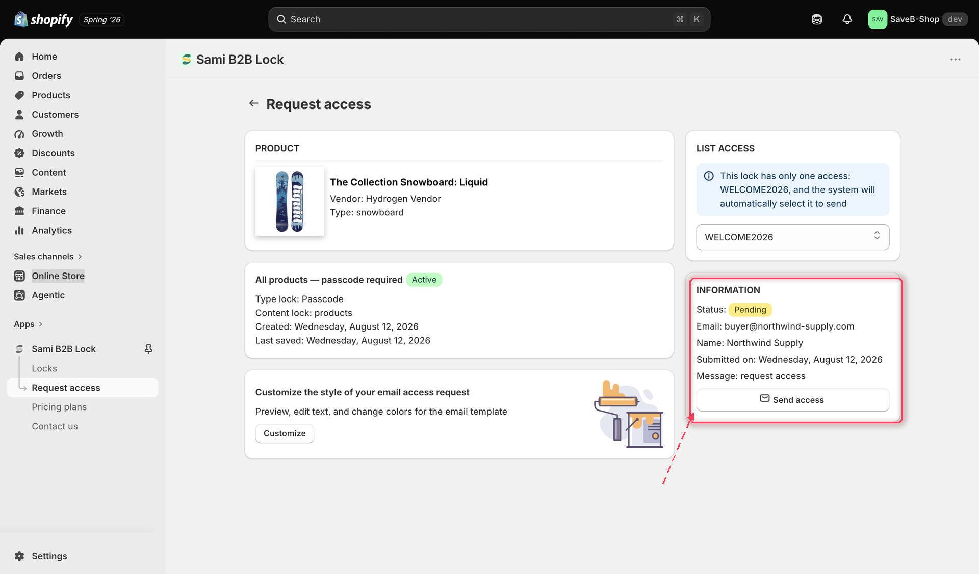The height and width of the screenshot is (574, 979).
Task: Expand the Apps section
Action: tap(28, 324)
